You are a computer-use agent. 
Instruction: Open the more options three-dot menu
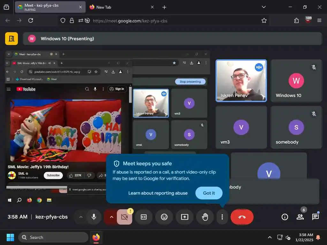click(222, 217)
